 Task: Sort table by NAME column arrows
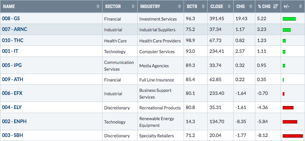click(98, 6)
